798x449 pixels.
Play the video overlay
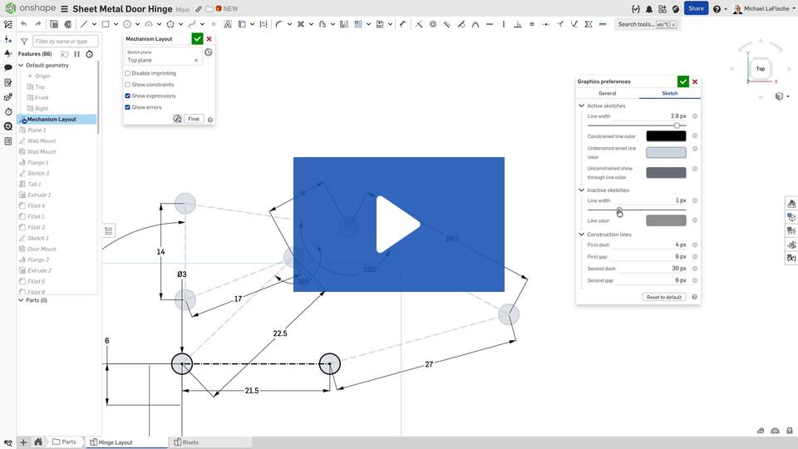click(398, 224)
